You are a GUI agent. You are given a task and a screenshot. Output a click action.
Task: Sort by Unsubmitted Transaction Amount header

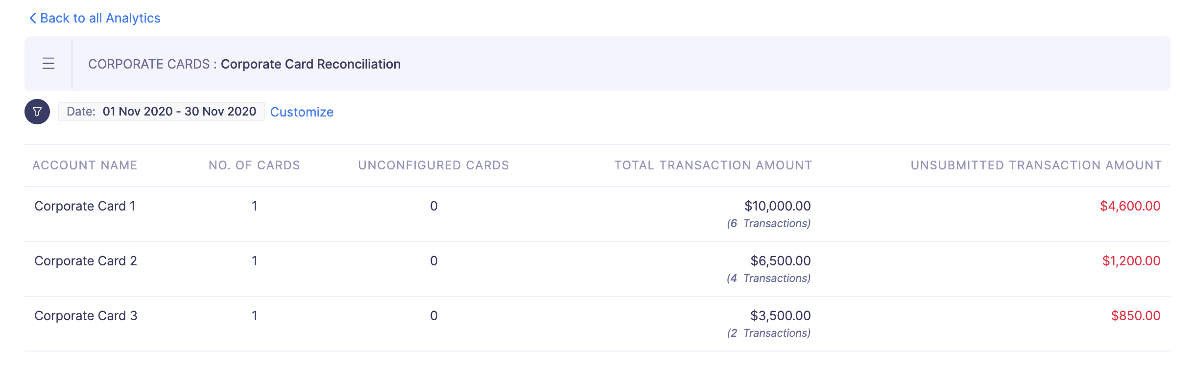coord(1036,165)
